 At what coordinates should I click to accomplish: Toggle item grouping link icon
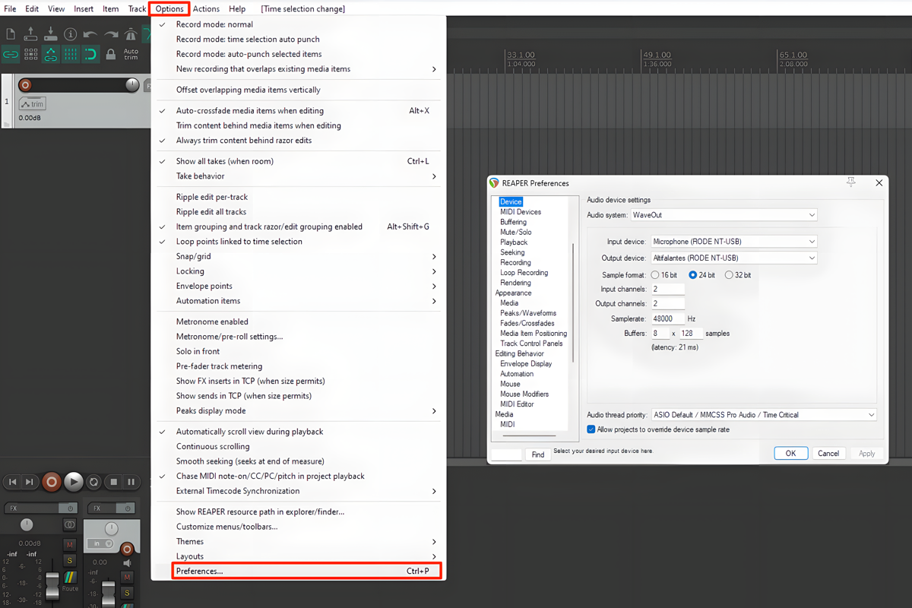point(11,55)
